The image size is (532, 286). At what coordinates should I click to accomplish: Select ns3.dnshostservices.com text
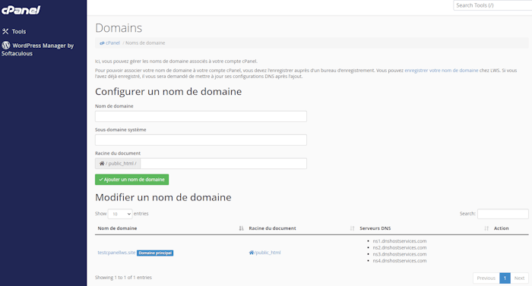[399, 254]
